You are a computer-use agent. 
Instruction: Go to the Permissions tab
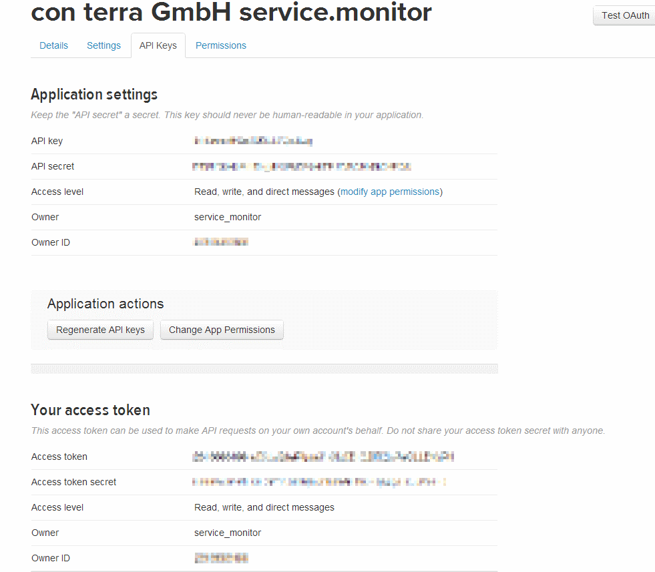tap(220, 45)
